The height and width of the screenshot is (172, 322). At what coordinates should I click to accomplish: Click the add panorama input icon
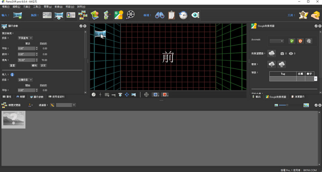coord(17,15)
